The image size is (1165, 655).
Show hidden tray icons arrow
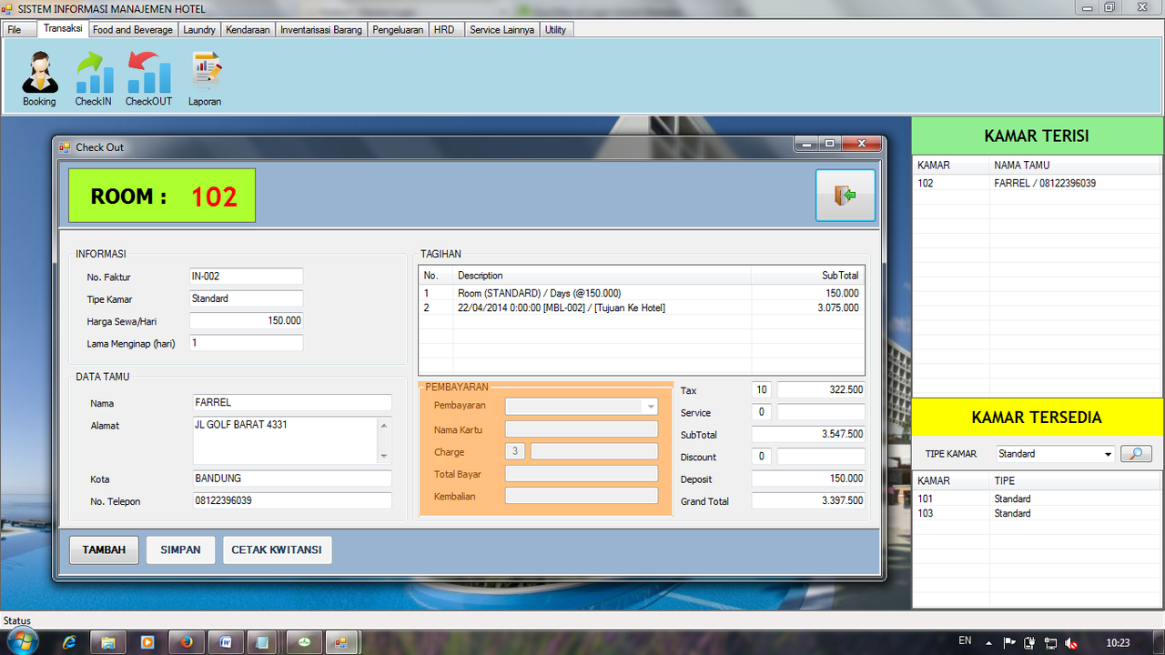[989, 642]
